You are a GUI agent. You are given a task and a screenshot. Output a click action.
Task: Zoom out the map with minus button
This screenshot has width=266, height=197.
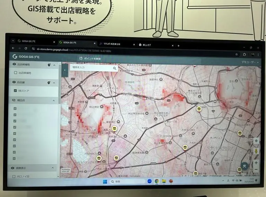[x=256, y=169]
